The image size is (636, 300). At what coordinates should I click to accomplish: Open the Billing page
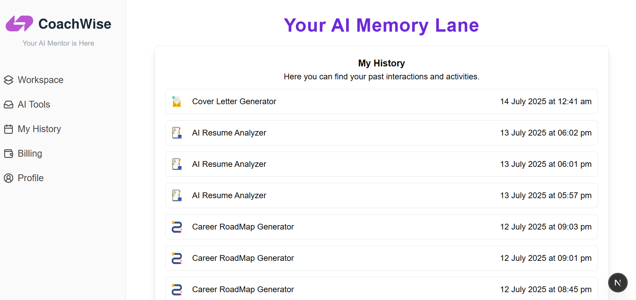click(30, 154)
